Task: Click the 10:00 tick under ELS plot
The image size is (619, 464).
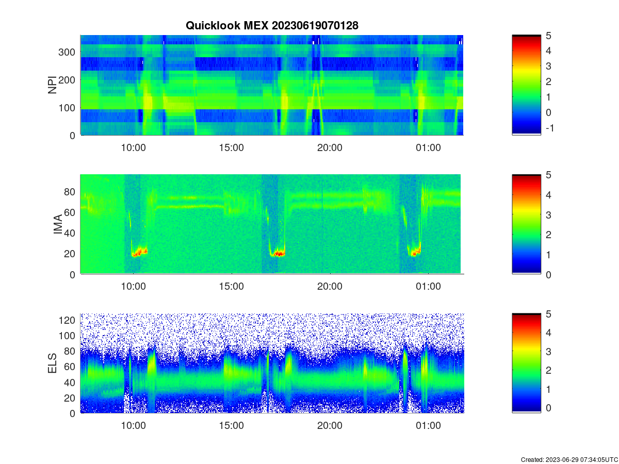Action: (x=133, y=426)
